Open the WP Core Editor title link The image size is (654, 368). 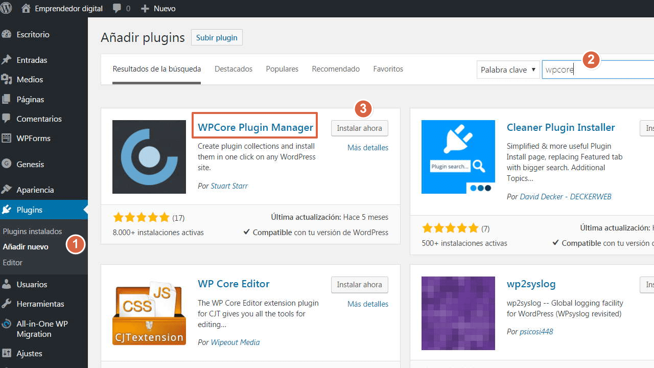233,284
